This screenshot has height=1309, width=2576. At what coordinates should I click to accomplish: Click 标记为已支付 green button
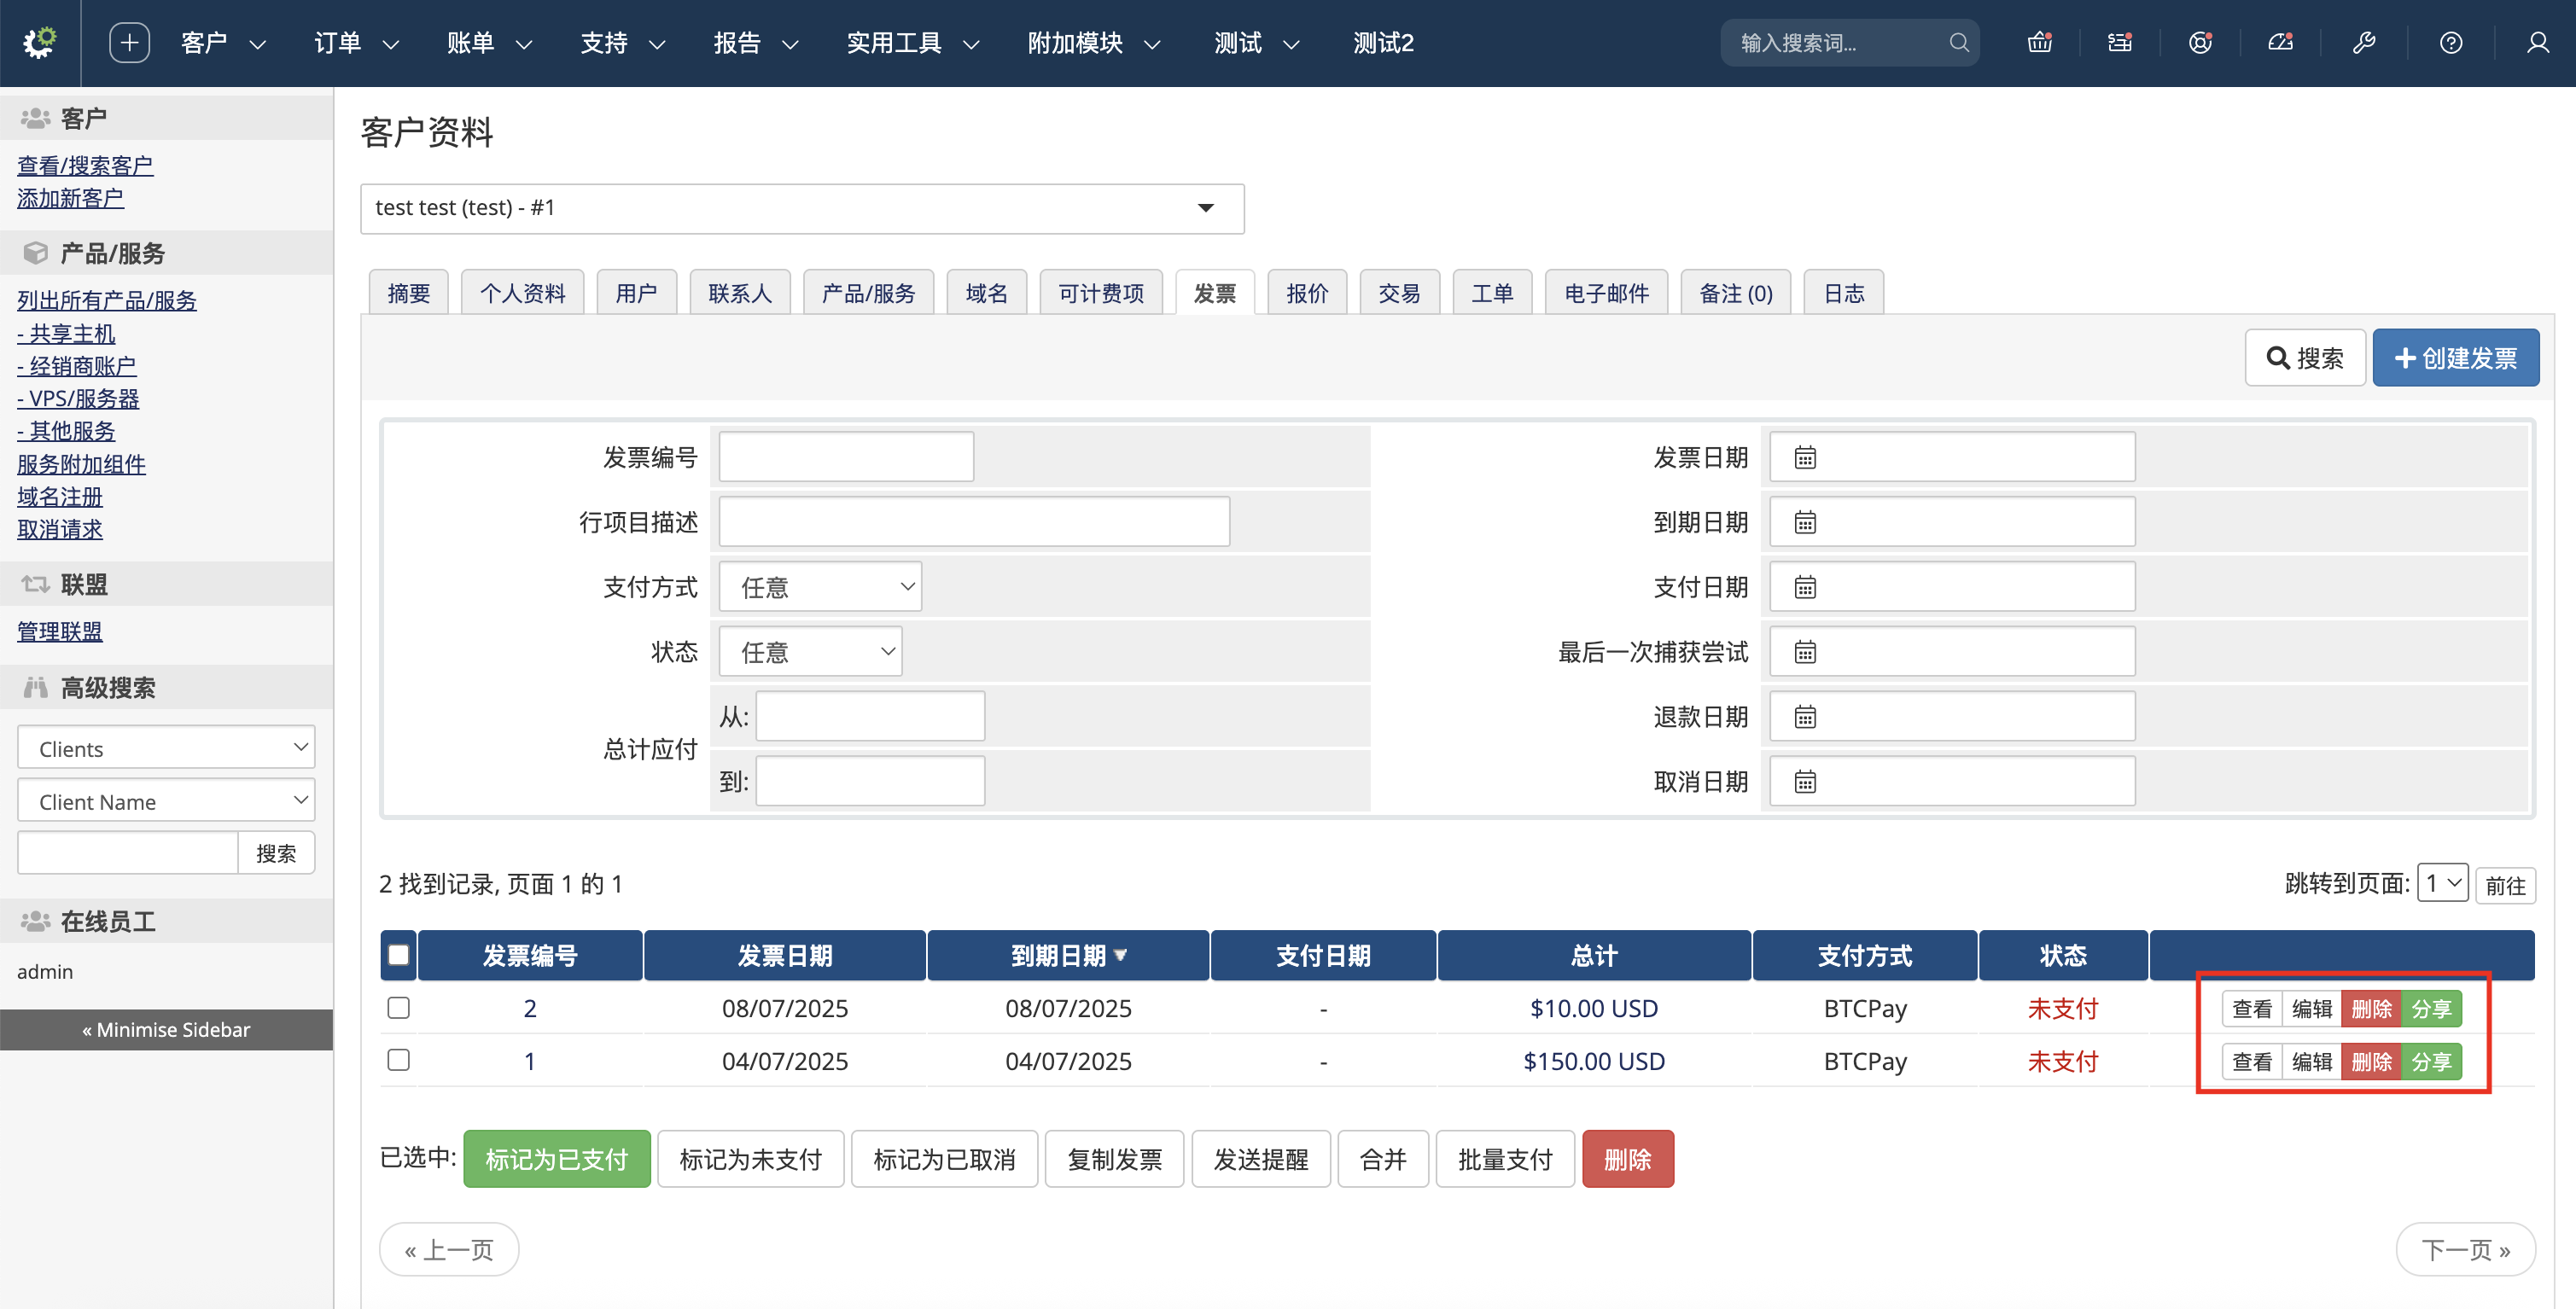[556, 1159]
